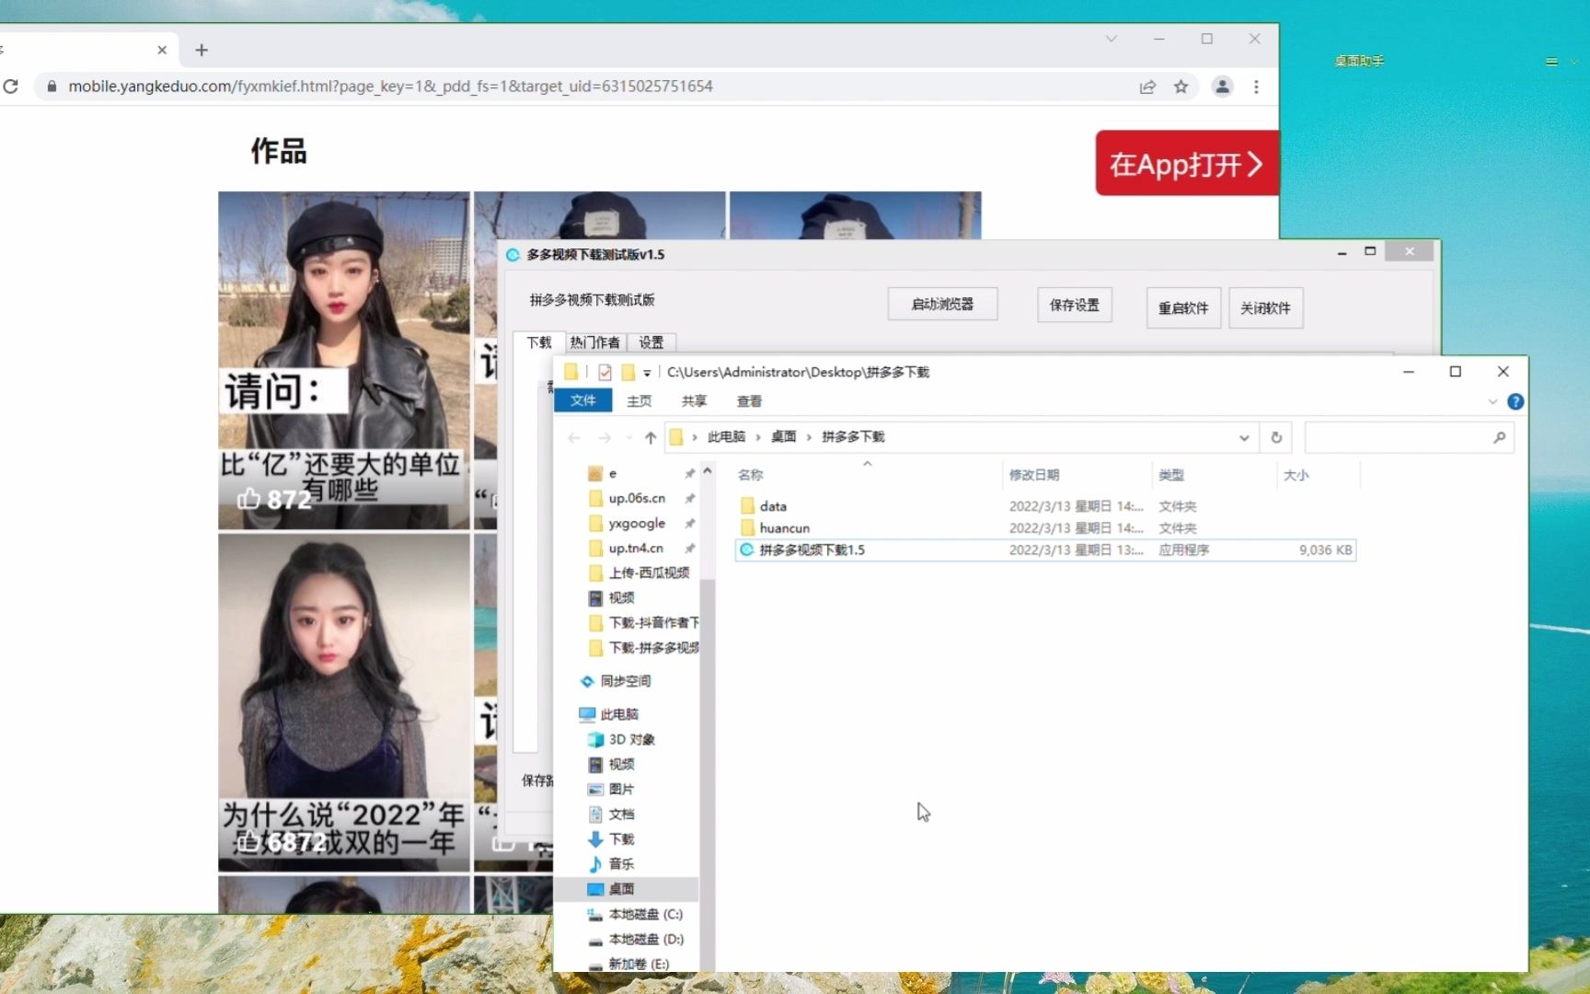Click 桌面 in the breadcrumb path

click(783, 436)
